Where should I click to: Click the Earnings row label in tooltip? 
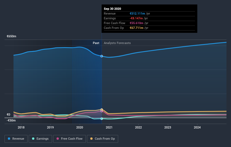[110, 18]
